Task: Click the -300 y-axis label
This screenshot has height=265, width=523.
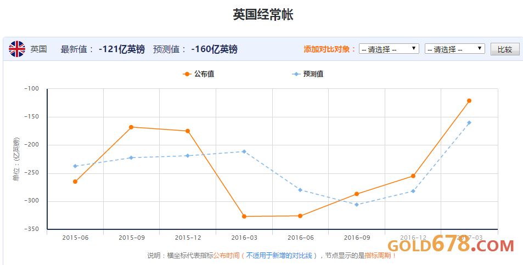Action: [31, 201]
